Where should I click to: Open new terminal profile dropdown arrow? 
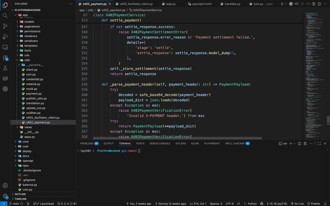[295, 144]
